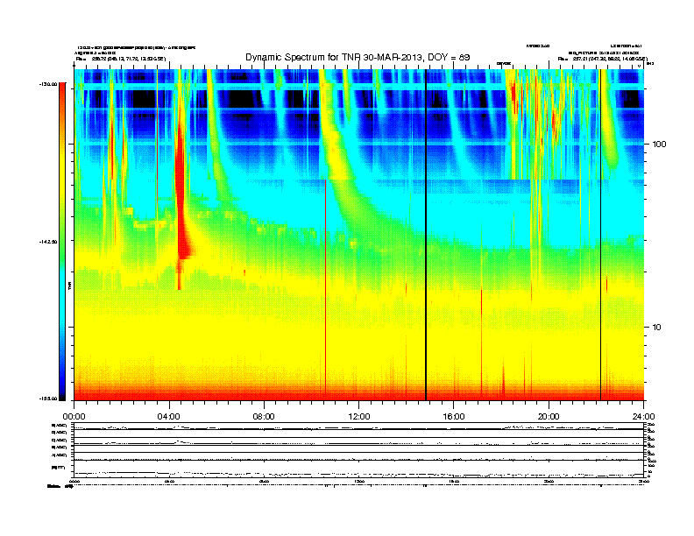The height and width of the screenshot is (536, 694).
Task: Click the -142.50 colorbar midpoint label
Action: click(49, 242)
